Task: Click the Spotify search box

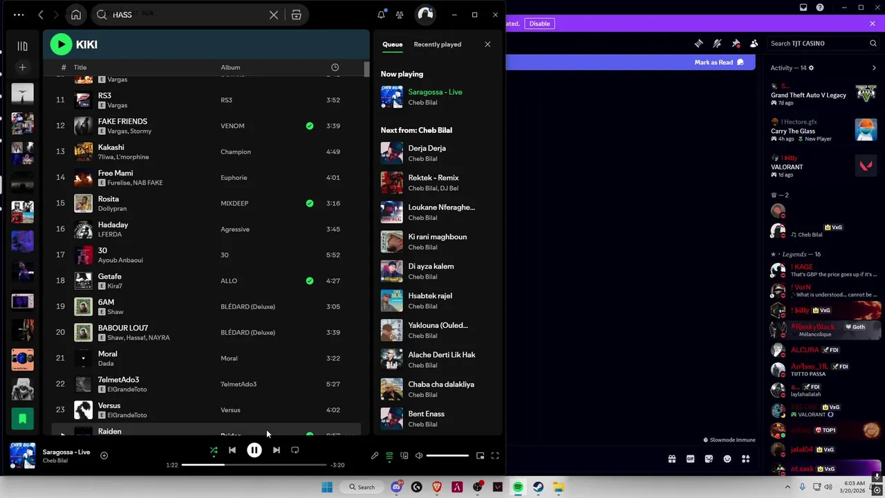Action: tap(183, 15)
